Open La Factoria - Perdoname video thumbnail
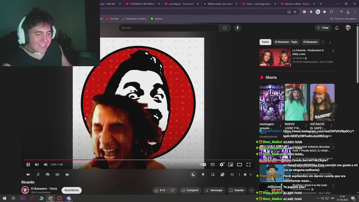The width and height of the screenshot is (359, 202). pyautogui.click(x=275, y=58)
